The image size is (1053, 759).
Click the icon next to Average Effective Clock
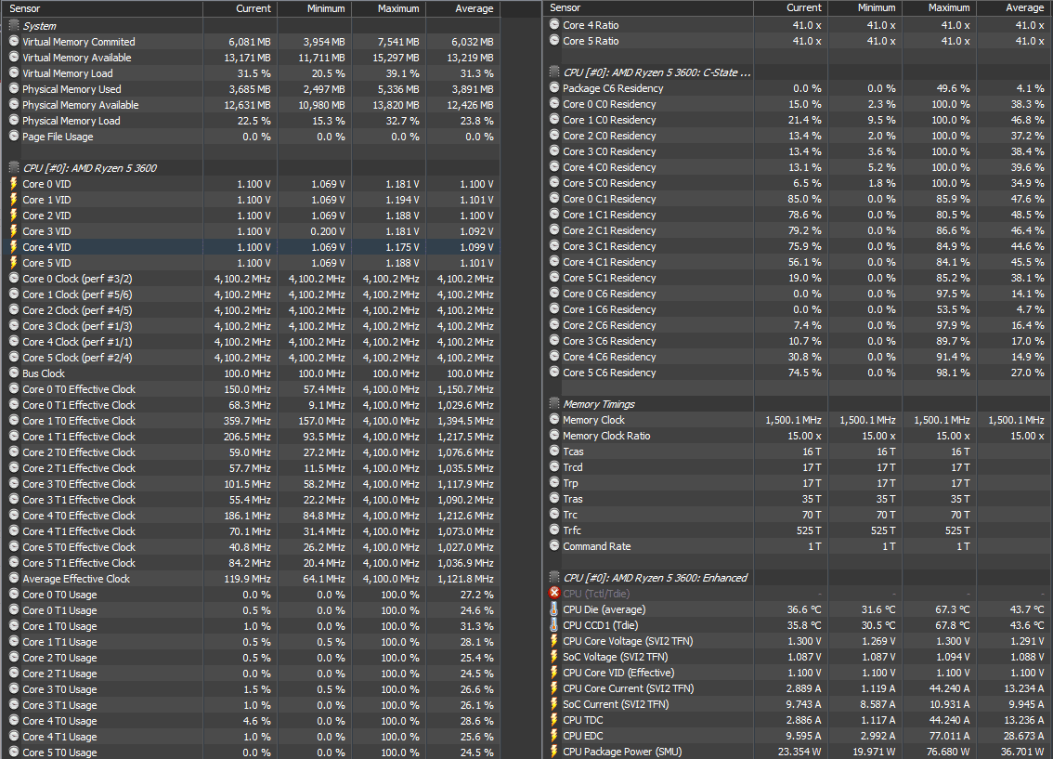(x=13, y=579)
